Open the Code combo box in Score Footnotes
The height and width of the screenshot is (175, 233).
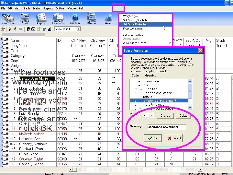(151, 115)
